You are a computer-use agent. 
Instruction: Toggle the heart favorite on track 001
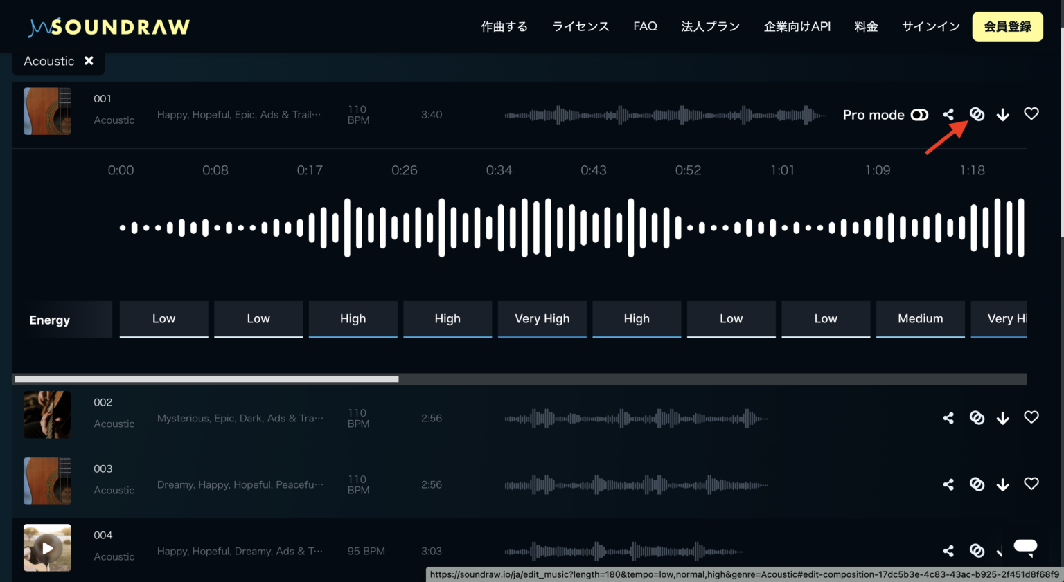pyautogui.click(x=1031, y=113)
